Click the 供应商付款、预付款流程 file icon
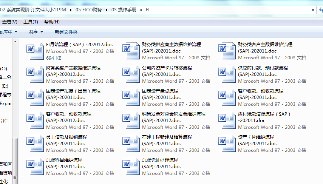 click(x=227, y=74)
